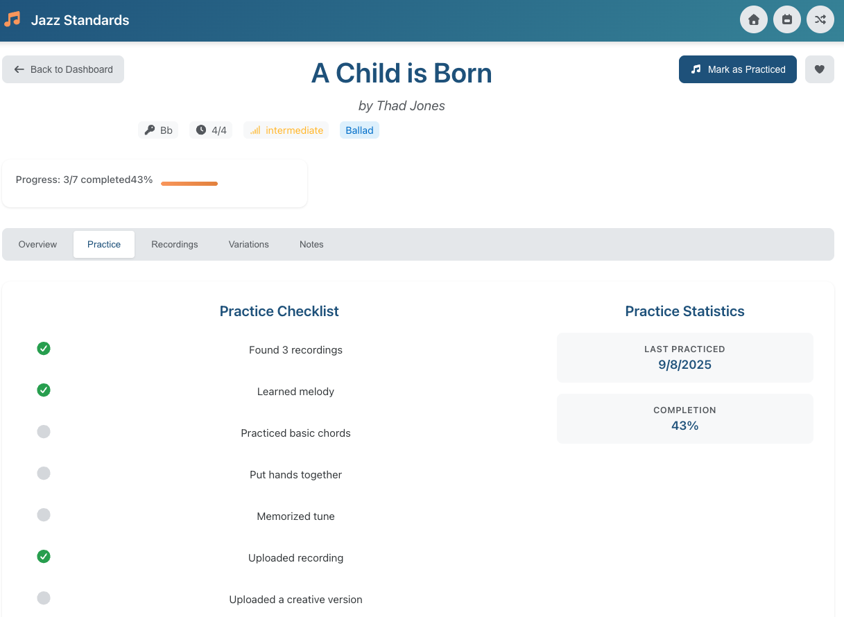Image resolution: width=844 pixels, height=617 pixels.
Task: Toggle the Put hands together checkbox
Action: (x=44, y=473)
